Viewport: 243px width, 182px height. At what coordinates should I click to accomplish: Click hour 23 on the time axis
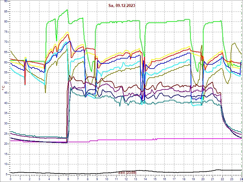(232, 179)
